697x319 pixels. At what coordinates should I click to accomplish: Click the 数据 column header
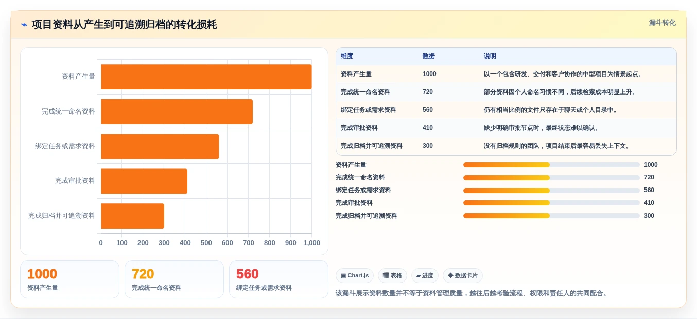pyautogui.click(x=429, y=57)
